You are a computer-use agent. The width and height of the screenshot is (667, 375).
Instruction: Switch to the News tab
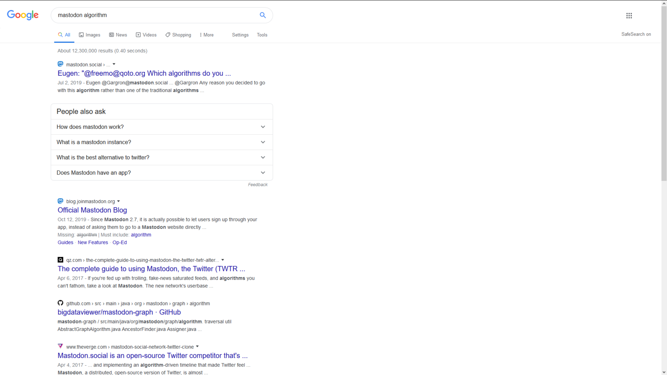pyautogui.click(x=118, y=35)
